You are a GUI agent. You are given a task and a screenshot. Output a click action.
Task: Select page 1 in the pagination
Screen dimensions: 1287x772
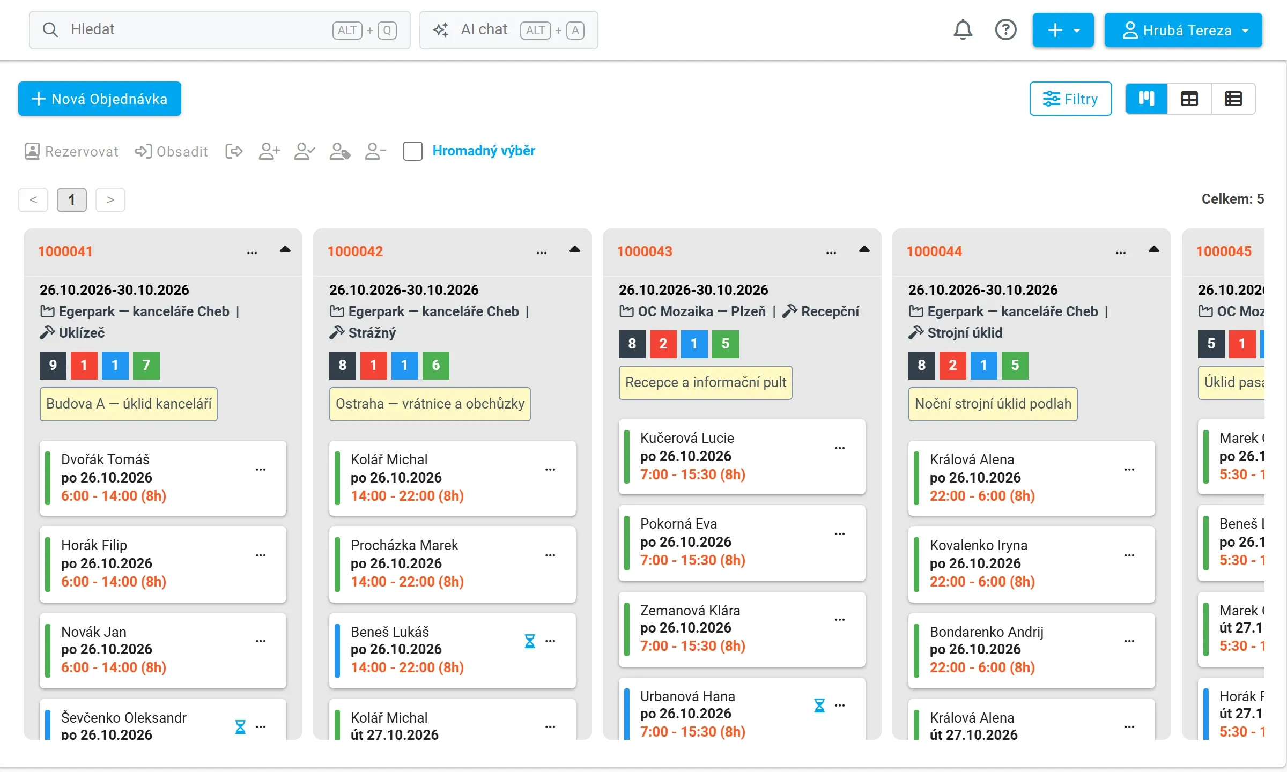72,200
